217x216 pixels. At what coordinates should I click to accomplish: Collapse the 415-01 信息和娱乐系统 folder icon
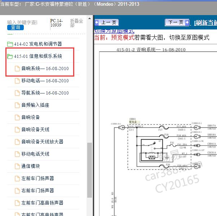tap(10, 56)
